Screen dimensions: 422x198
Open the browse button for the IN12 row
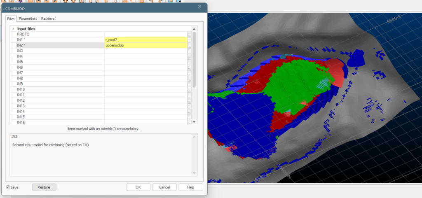pyautogui.click(x=189, y=100)
